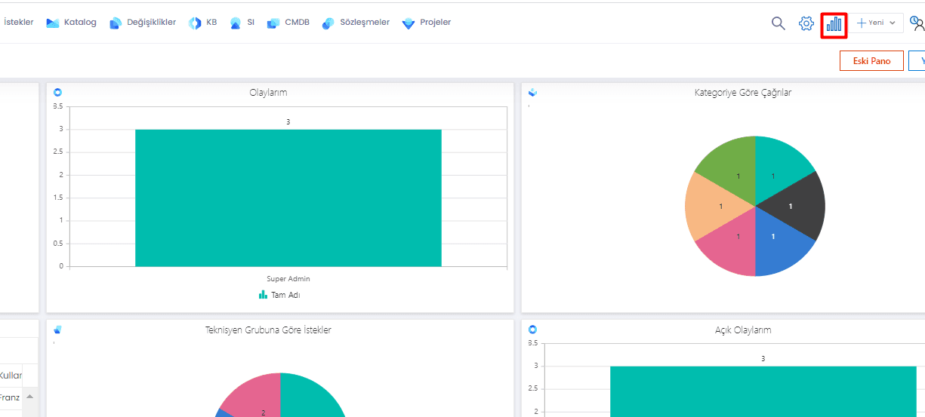Screen dimensions: 925x417
Task: Click the Açık Olaylarım widget icon
Action: pos(532,330)
